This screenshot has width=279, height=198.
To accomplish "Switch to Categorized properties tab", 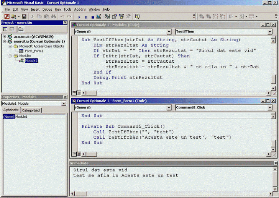I will (31, 110).
